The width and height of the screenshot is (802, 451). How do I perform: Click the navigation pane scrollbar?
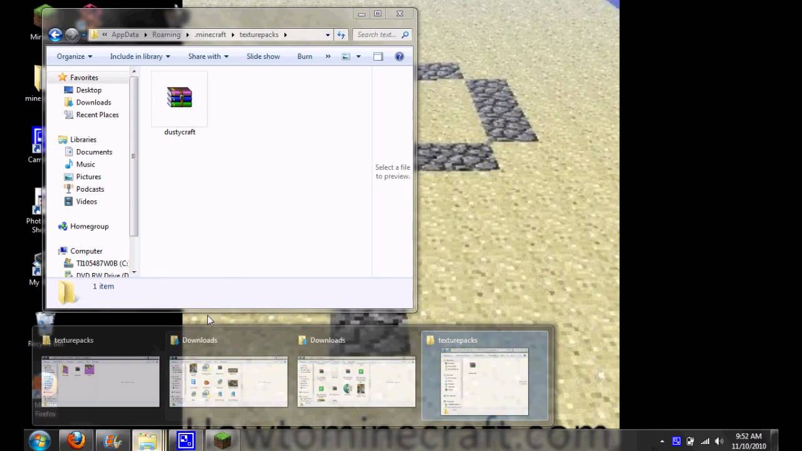pyautogui.click(x=133, y=156)
